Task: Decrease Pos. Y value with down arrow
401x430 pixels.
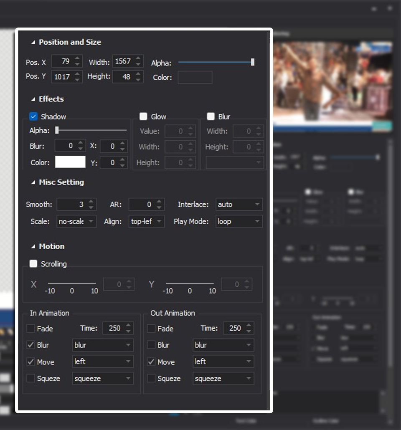Action: pos(77,79)
